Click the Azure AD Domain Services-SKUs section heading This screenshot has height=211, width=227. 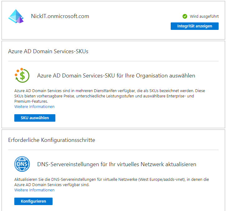(x=48, y=51)
